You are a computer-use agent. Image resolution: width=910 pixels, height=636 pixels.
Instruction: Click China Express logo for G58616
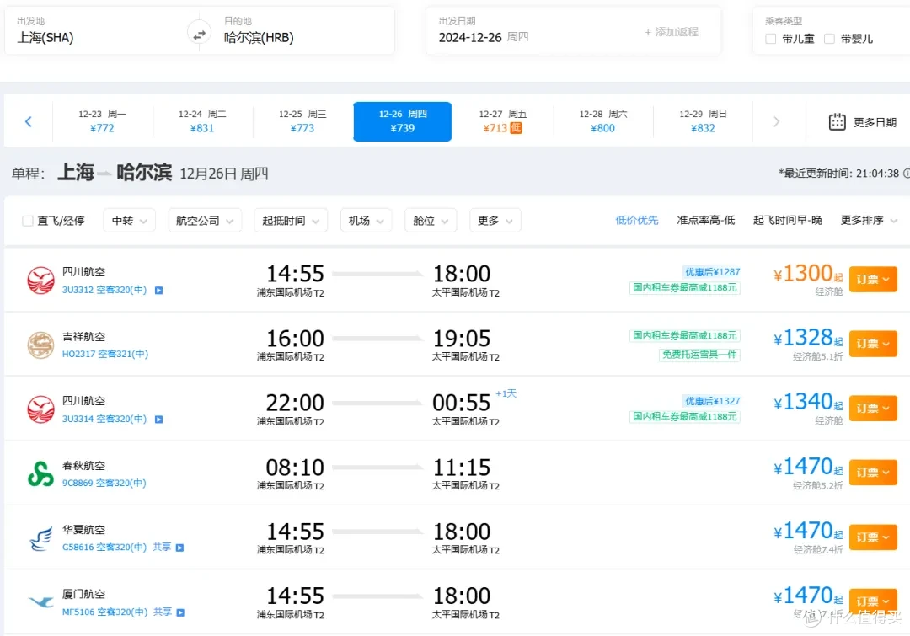[40, 538]
